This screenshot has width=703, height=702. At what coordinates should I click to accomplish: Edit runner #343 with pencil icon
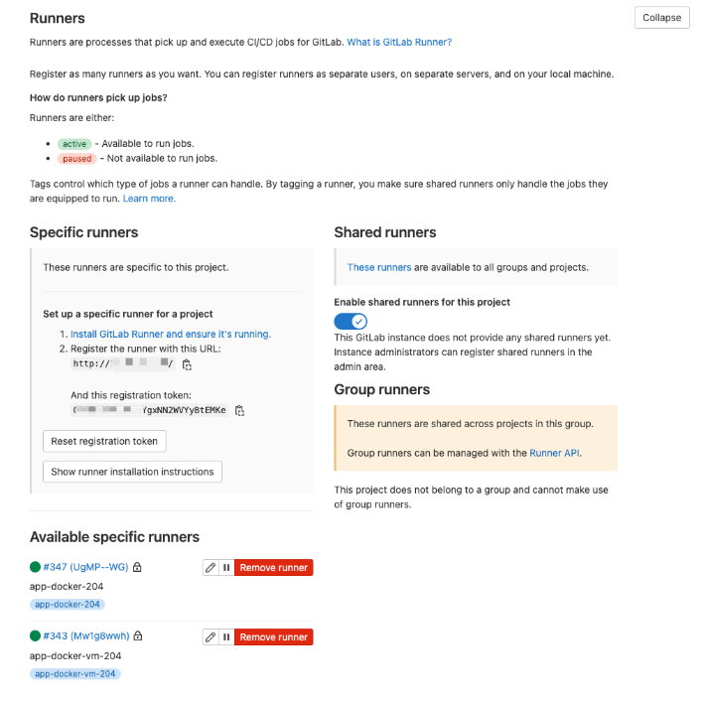211,637
